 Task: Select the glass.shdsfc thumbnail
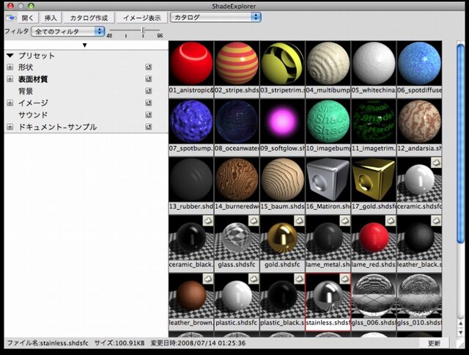tap(237, 238)
